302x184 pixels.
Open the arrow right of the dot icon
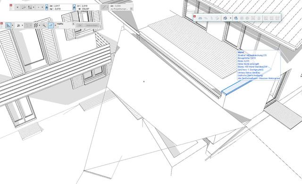tap(42, 8)
